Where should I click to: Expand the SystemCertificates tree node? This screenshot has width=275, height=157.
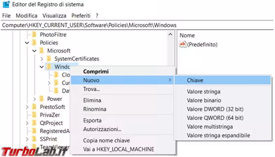coord(42,59)
